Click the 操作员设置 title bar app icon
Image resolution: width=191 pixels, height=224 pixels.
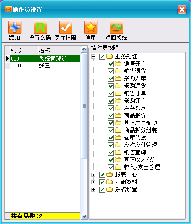pos(8,9)
